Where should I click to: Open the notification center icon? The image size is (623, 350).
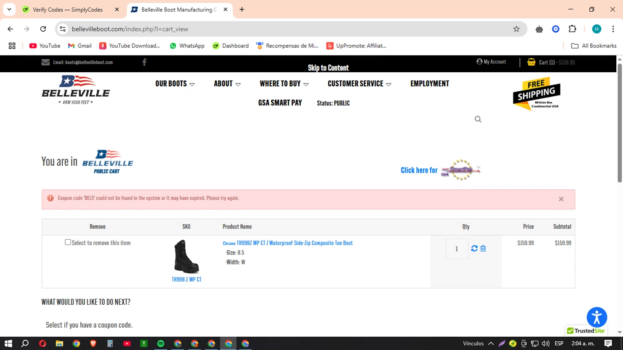608,343
